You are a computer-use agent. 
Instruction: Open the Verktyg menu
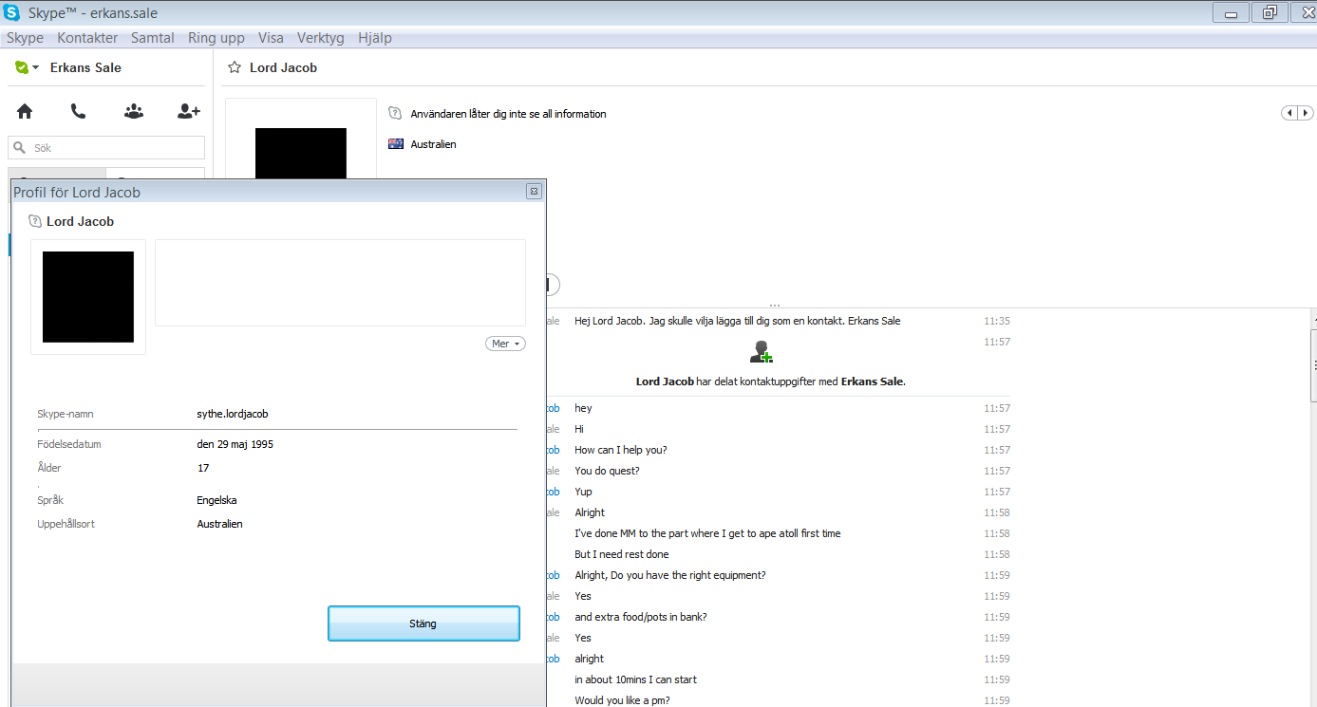click(x=321, y=38)
